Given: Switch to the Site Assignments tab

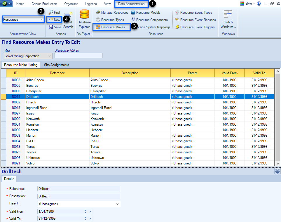Looking at the screenshot, I should coord(56,65).
